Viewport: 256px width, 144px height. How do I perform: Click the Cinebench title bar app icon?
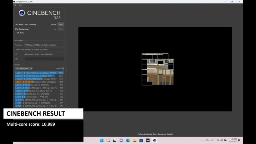click(x=14, y=2)
